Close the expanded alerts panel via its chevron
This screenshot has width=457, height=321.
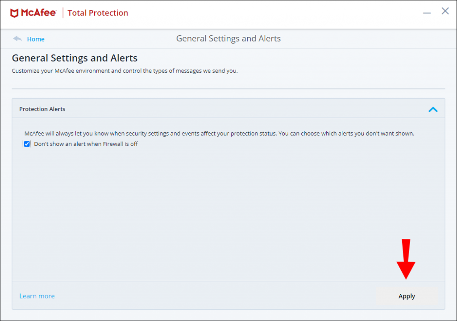click(x=432, y=108)
